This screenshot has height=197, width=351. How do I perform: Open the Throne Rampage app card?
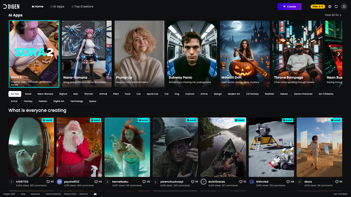point(298,54)
